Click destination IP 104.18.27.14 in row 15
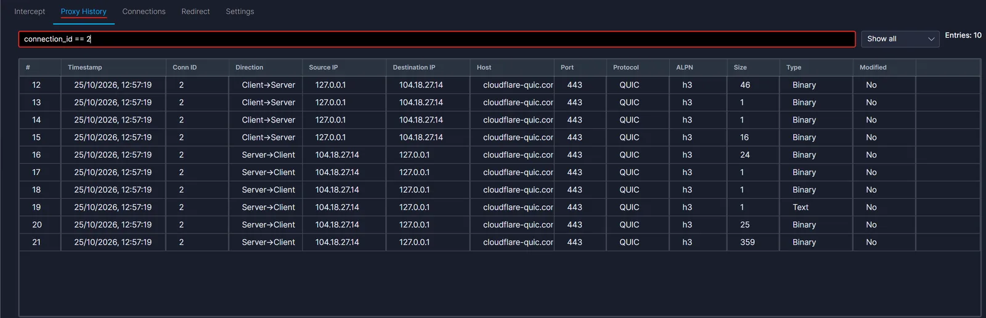This screenshot has width=986, height=318. (x=421, y=137)
